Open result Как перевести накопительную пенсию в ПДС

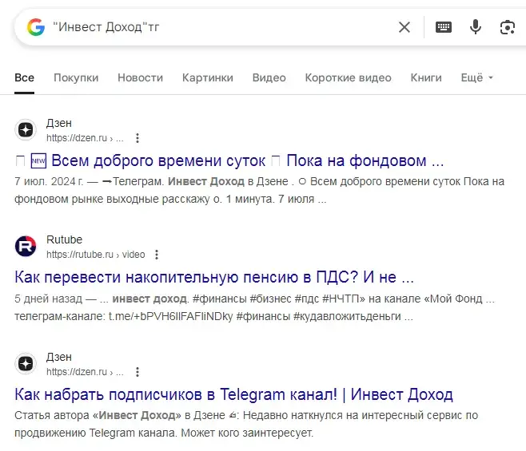(214, 278)
